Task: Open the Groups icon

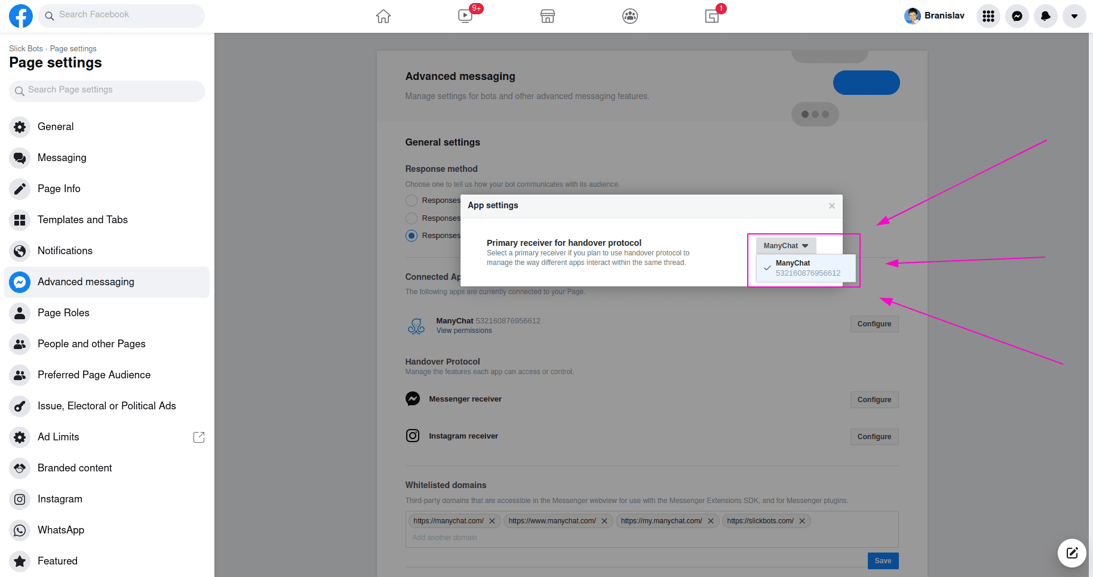Action: pos(630,16)
